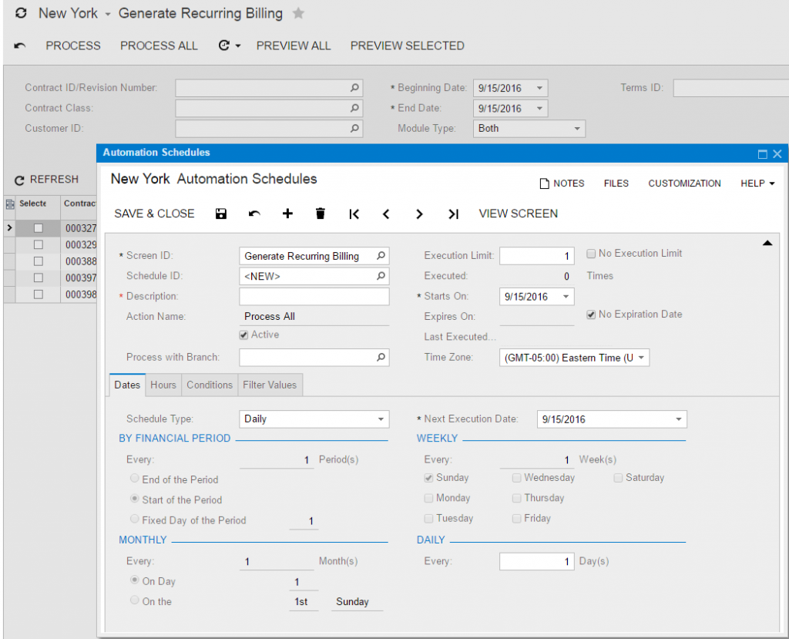Viewport: 789px width, 639px height.
Task: Disable the No Expiration Date checkbox
Action: pos(590,314)
